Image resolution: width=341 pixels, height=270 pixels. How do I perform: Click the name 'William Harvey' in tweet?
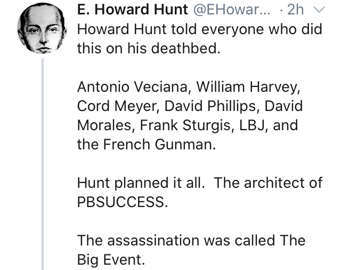click(248, 87)
